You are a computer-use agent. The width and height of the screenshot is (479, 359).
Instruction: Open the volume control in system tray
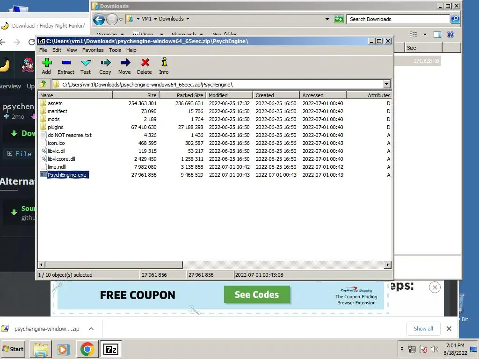pos(434,349)
